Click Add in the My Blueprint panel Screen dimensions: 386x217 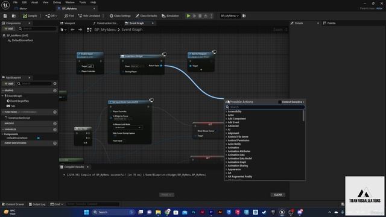point(8,84)
